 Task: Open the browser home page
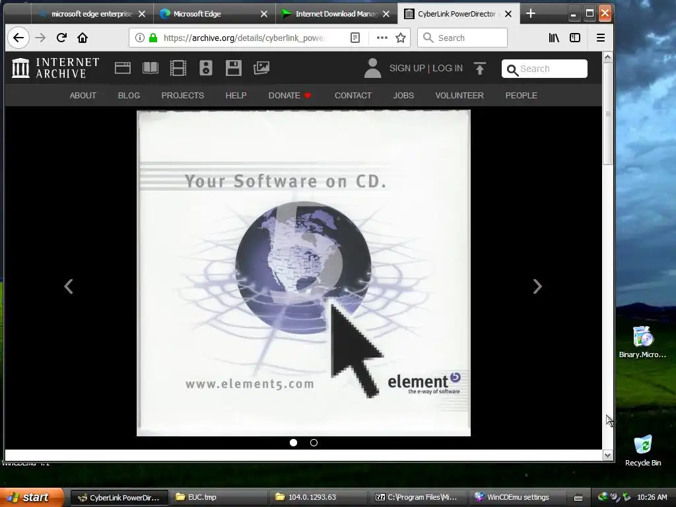[x=83, y=38]
